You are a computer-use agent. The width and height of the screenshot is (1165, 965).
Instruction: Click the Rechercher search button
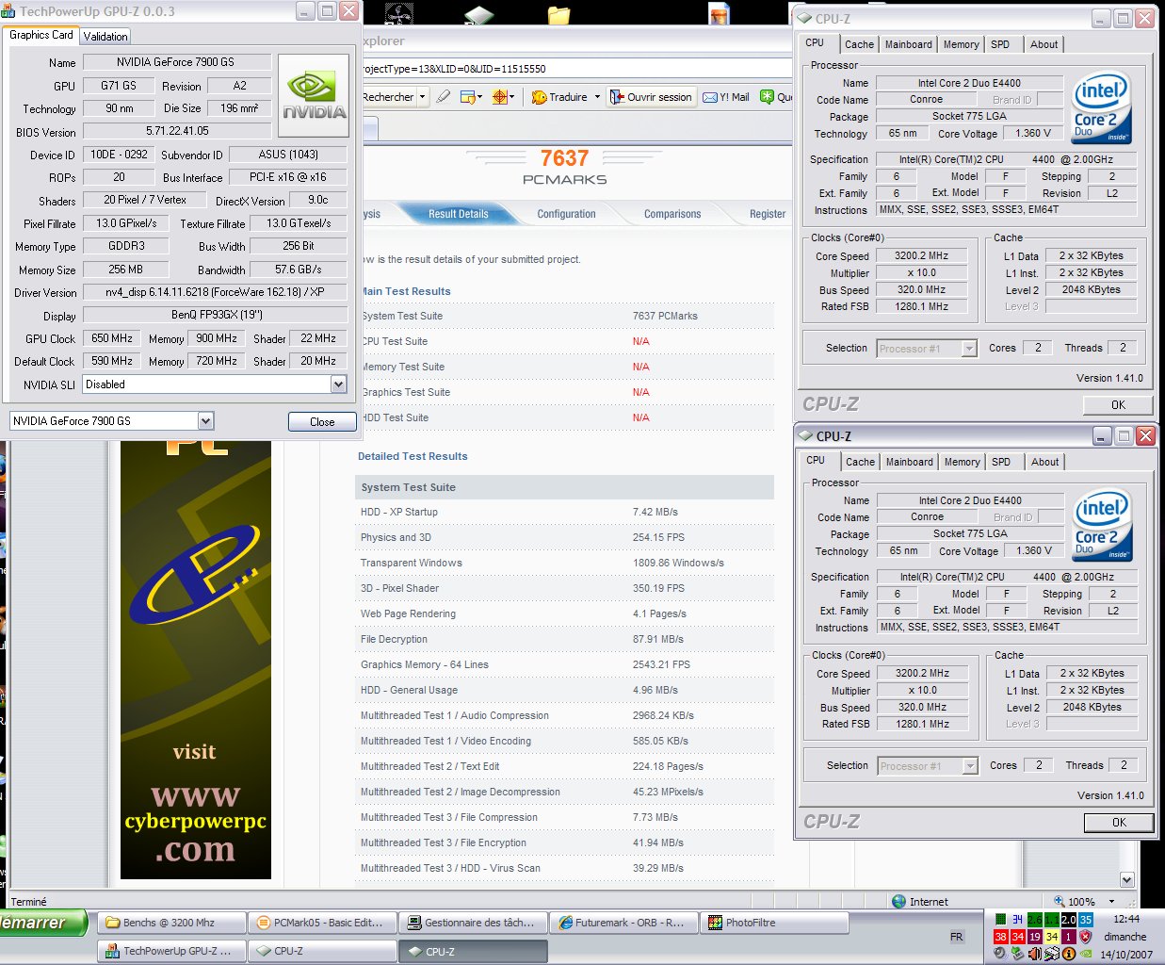[x=388, y=97]
